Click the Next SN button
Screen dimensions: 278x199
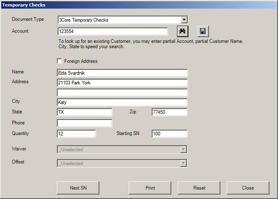click(x=78, y=188)
